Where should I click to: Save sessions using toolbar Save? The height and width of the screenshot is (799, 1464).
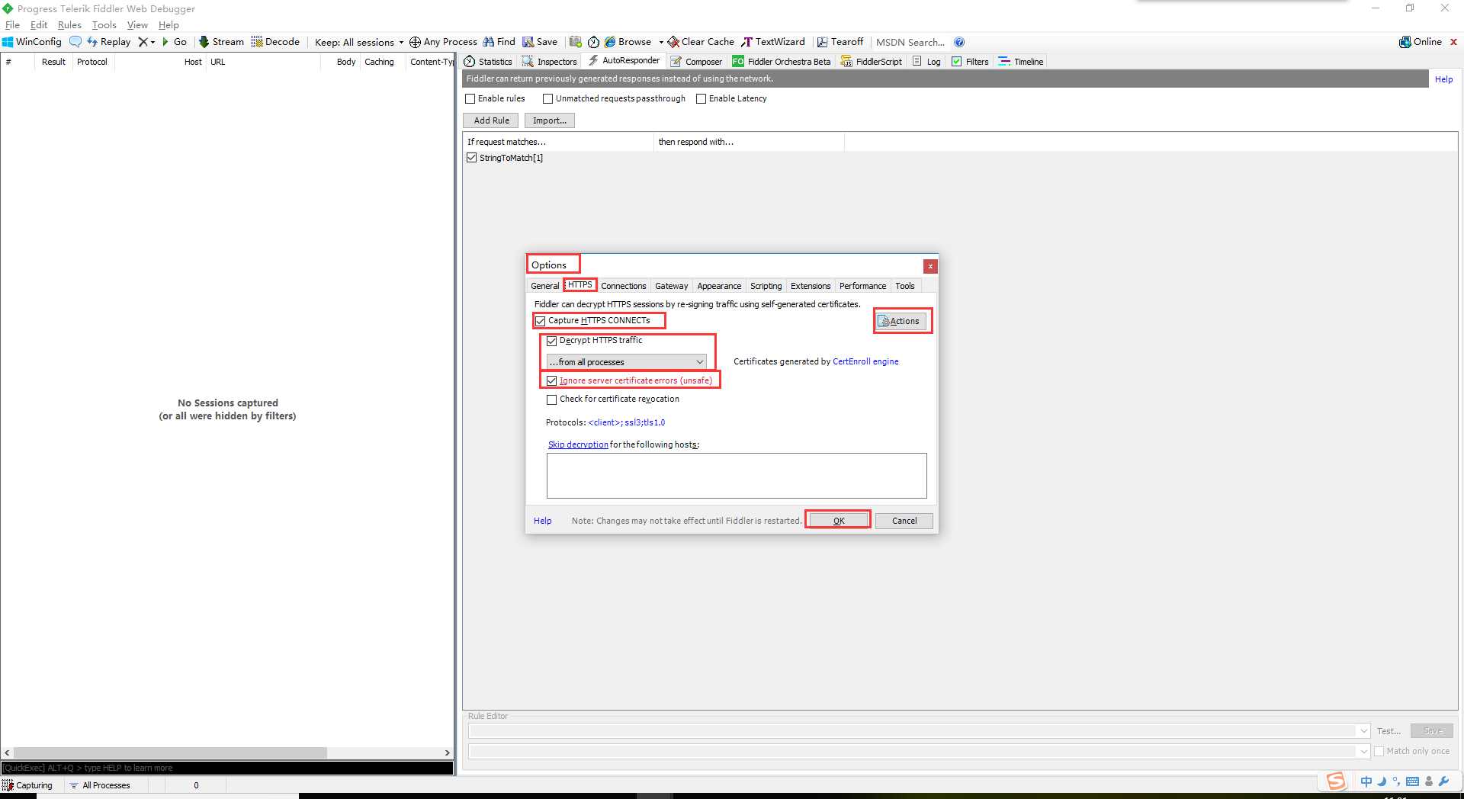click(x=540, y=42)
